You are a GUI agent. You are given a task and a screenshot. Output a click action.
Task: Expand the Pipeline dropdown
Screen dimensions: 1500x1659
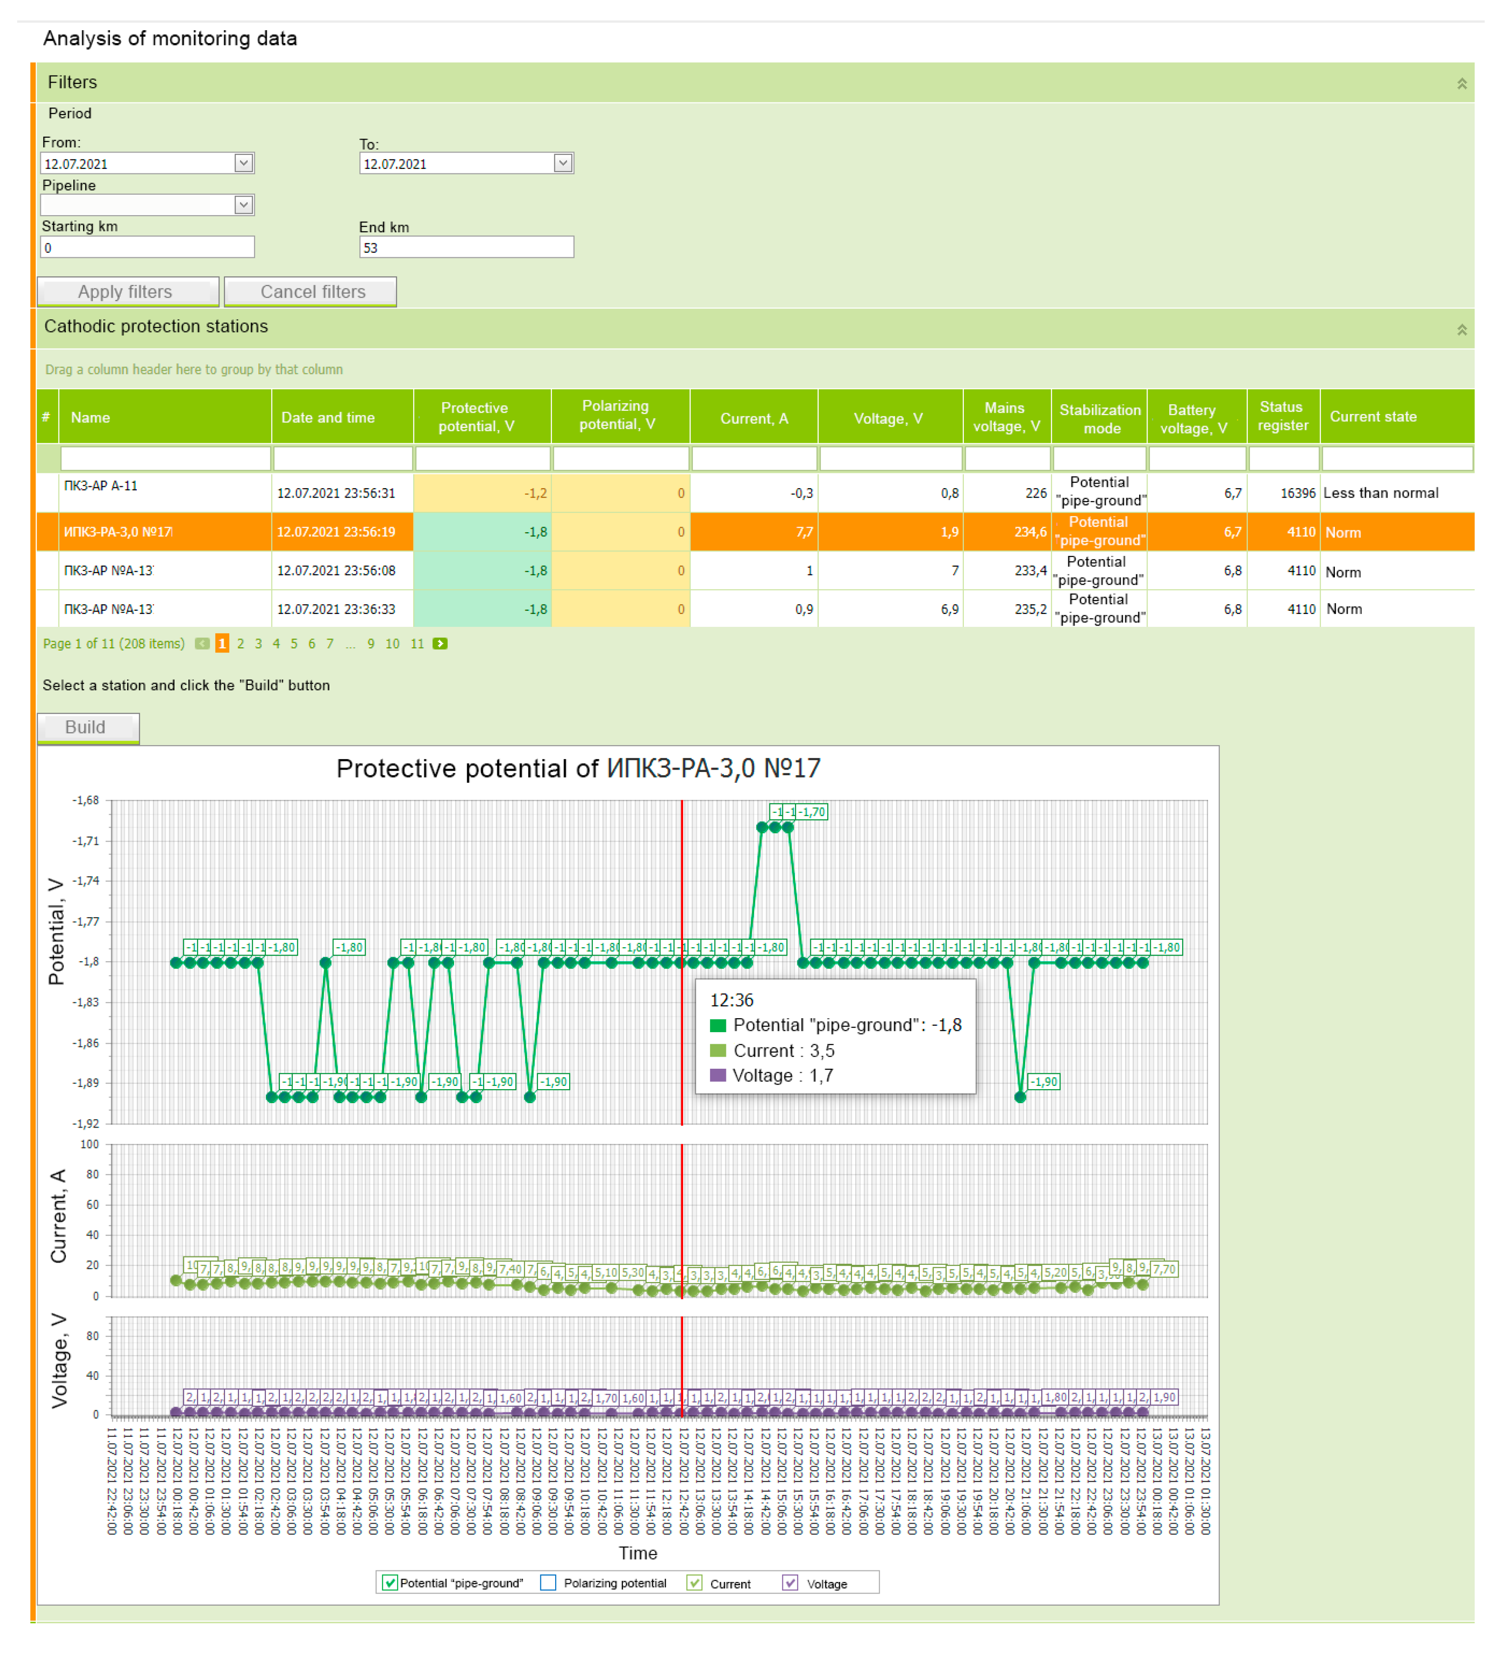tap(243, 204)
